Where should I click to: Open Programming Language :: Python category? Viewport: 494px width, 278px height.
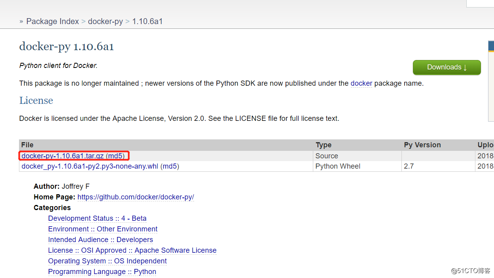coord(102,272)
